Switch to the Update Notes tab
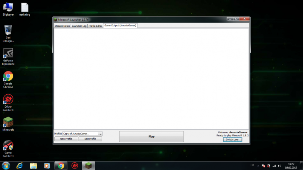Image resolution: width=303 pixels, height=170 pixels. [62, 26]
